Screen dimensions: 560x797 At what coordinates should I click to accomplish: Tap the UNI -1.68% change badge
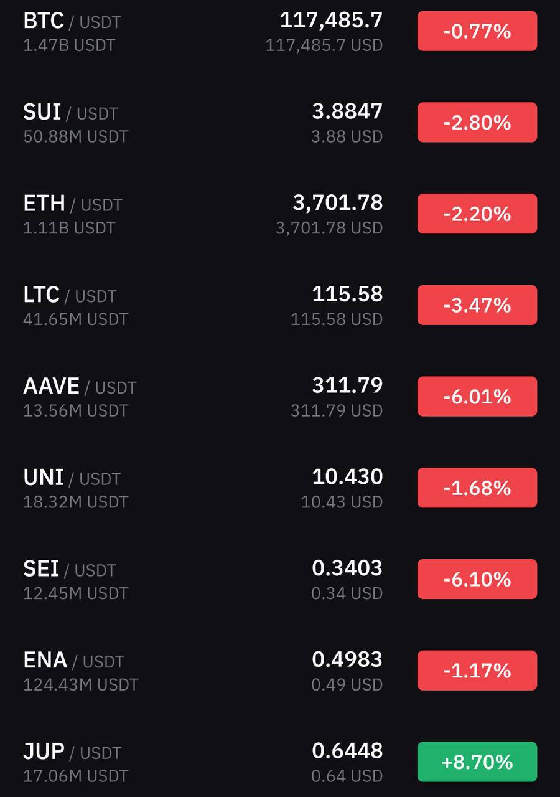pos(477,488)
